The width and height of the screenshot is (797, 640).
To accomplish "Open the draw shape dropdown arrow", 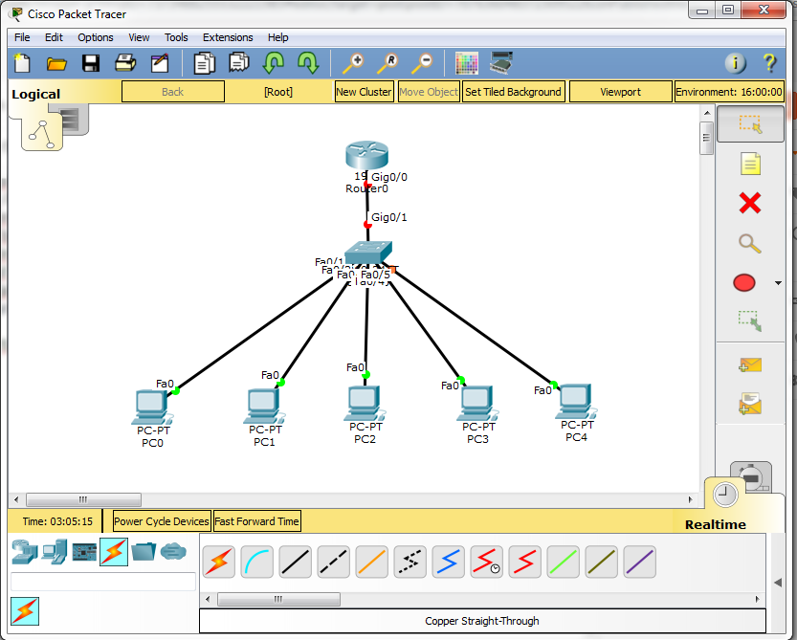I will (778, 283).
